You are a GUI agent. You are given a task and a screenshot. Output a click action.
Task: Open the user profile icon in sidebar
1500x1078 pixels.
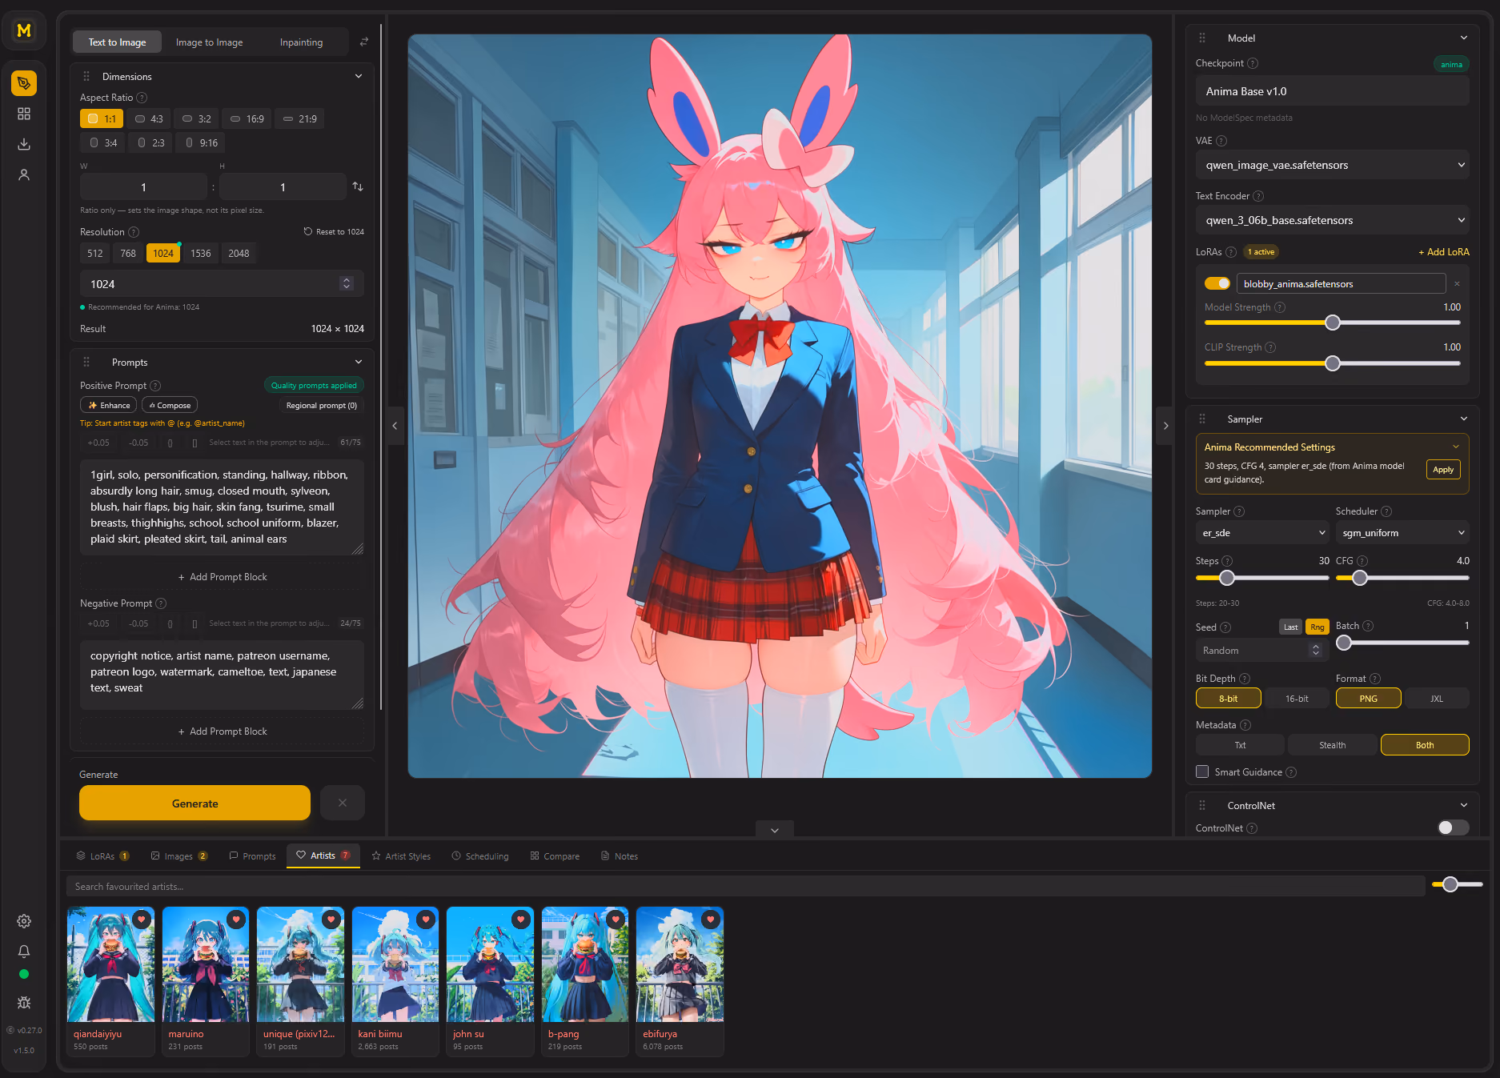[x=24, y=174]
